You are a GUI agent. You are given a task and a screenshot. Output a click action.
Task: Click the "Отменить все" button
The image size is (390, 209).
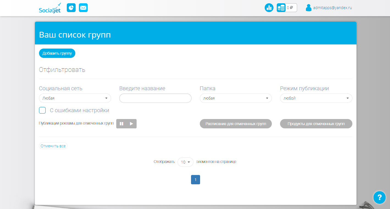(53, 146)
